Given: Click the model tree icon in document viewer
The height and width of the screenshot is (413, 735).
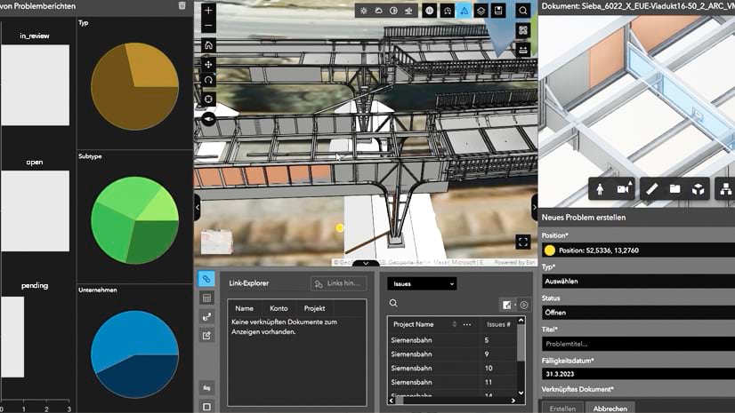Looking at the screenshot, I should tap(725, 189).
